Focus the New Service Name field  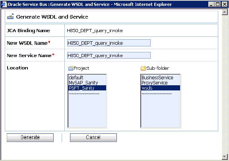[x=109, y=56]
